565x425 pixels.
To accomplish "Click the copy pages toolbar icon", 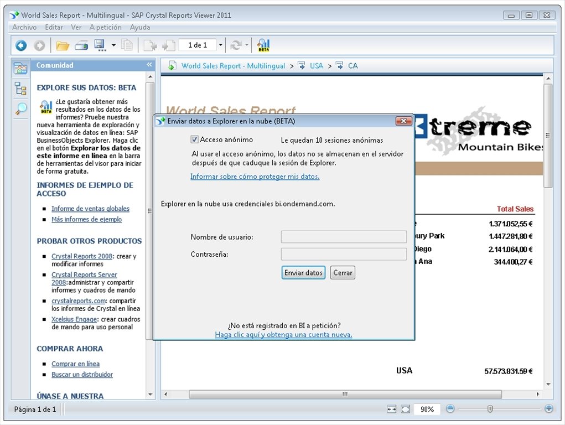I will click(127, 45).
